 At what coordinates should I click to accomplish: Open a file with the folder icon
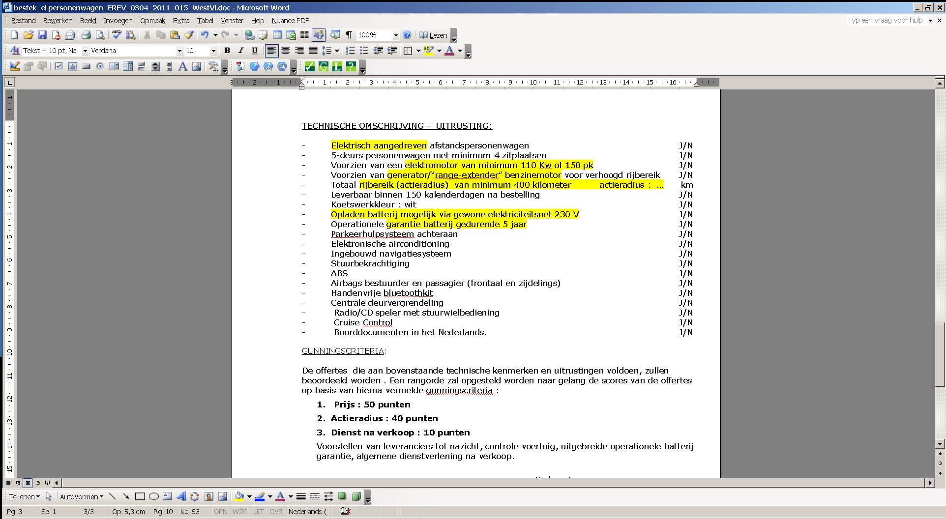pos(28,35)
